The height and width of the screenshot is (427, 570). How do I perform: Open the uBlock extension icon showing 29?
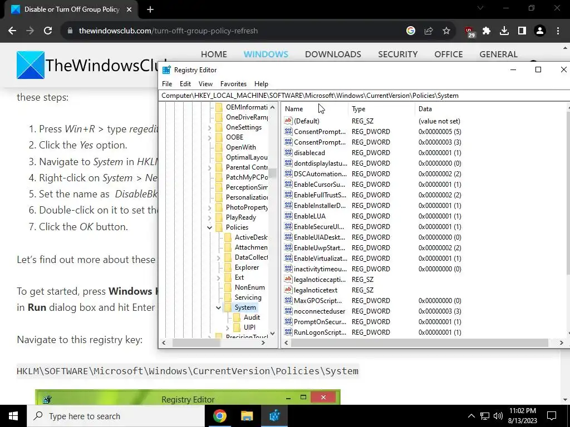pyautogui.click(x=470, y=32)
